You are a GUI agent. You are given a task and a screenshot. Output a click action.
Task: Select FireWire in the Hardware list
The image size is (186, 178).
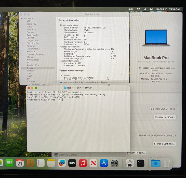click(x=31, y=51)
